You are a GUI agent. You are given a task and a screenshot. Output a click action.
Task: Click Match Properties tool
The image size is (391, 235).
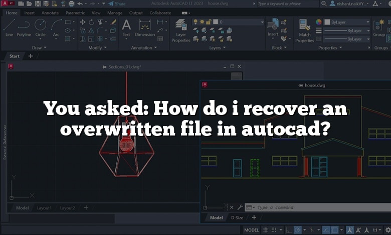tap(304, 30)
